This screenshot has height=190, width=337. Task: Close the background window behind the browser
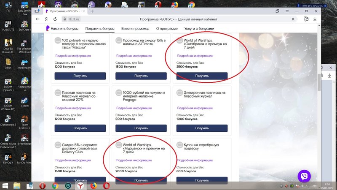click(x=331, y=68)
